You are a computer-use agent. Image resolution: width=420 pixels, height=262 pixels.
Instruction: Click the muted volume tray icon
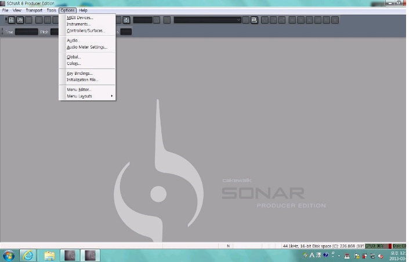(x=381, y=256)
